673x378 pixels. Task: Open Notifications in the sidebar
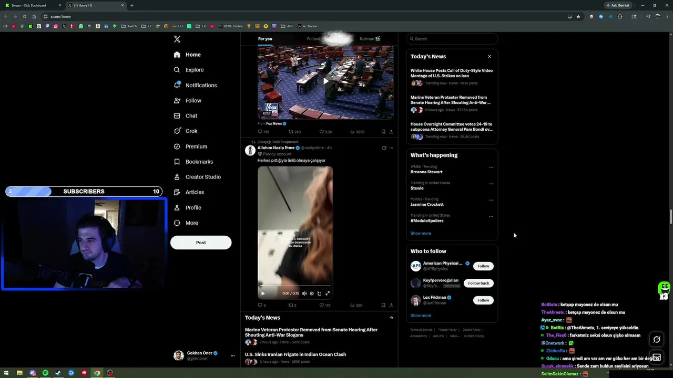pos(195,85)
